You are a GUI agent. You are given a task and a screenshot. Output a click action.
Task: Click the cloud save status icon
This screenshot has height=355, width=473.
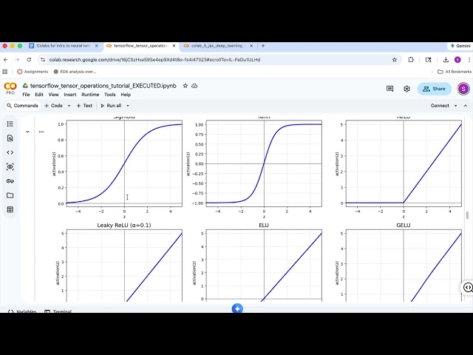(x=194, y=86)
